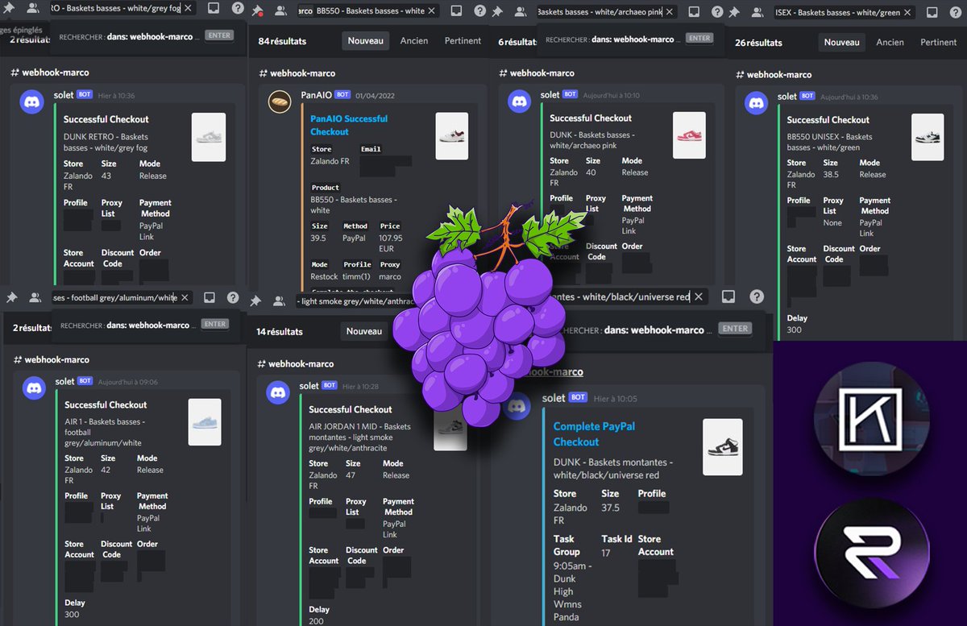The image size is (967, 626).
Task: Clear the 'Baskets basses - white/green' search
Action: [908, 12]
